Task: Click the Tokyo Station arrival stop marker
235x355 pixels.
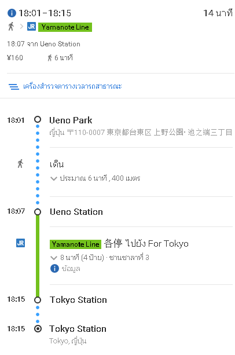Action: (x=38, y=300)
